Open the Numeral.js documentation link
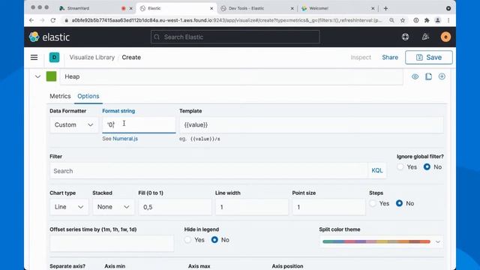 125,139
